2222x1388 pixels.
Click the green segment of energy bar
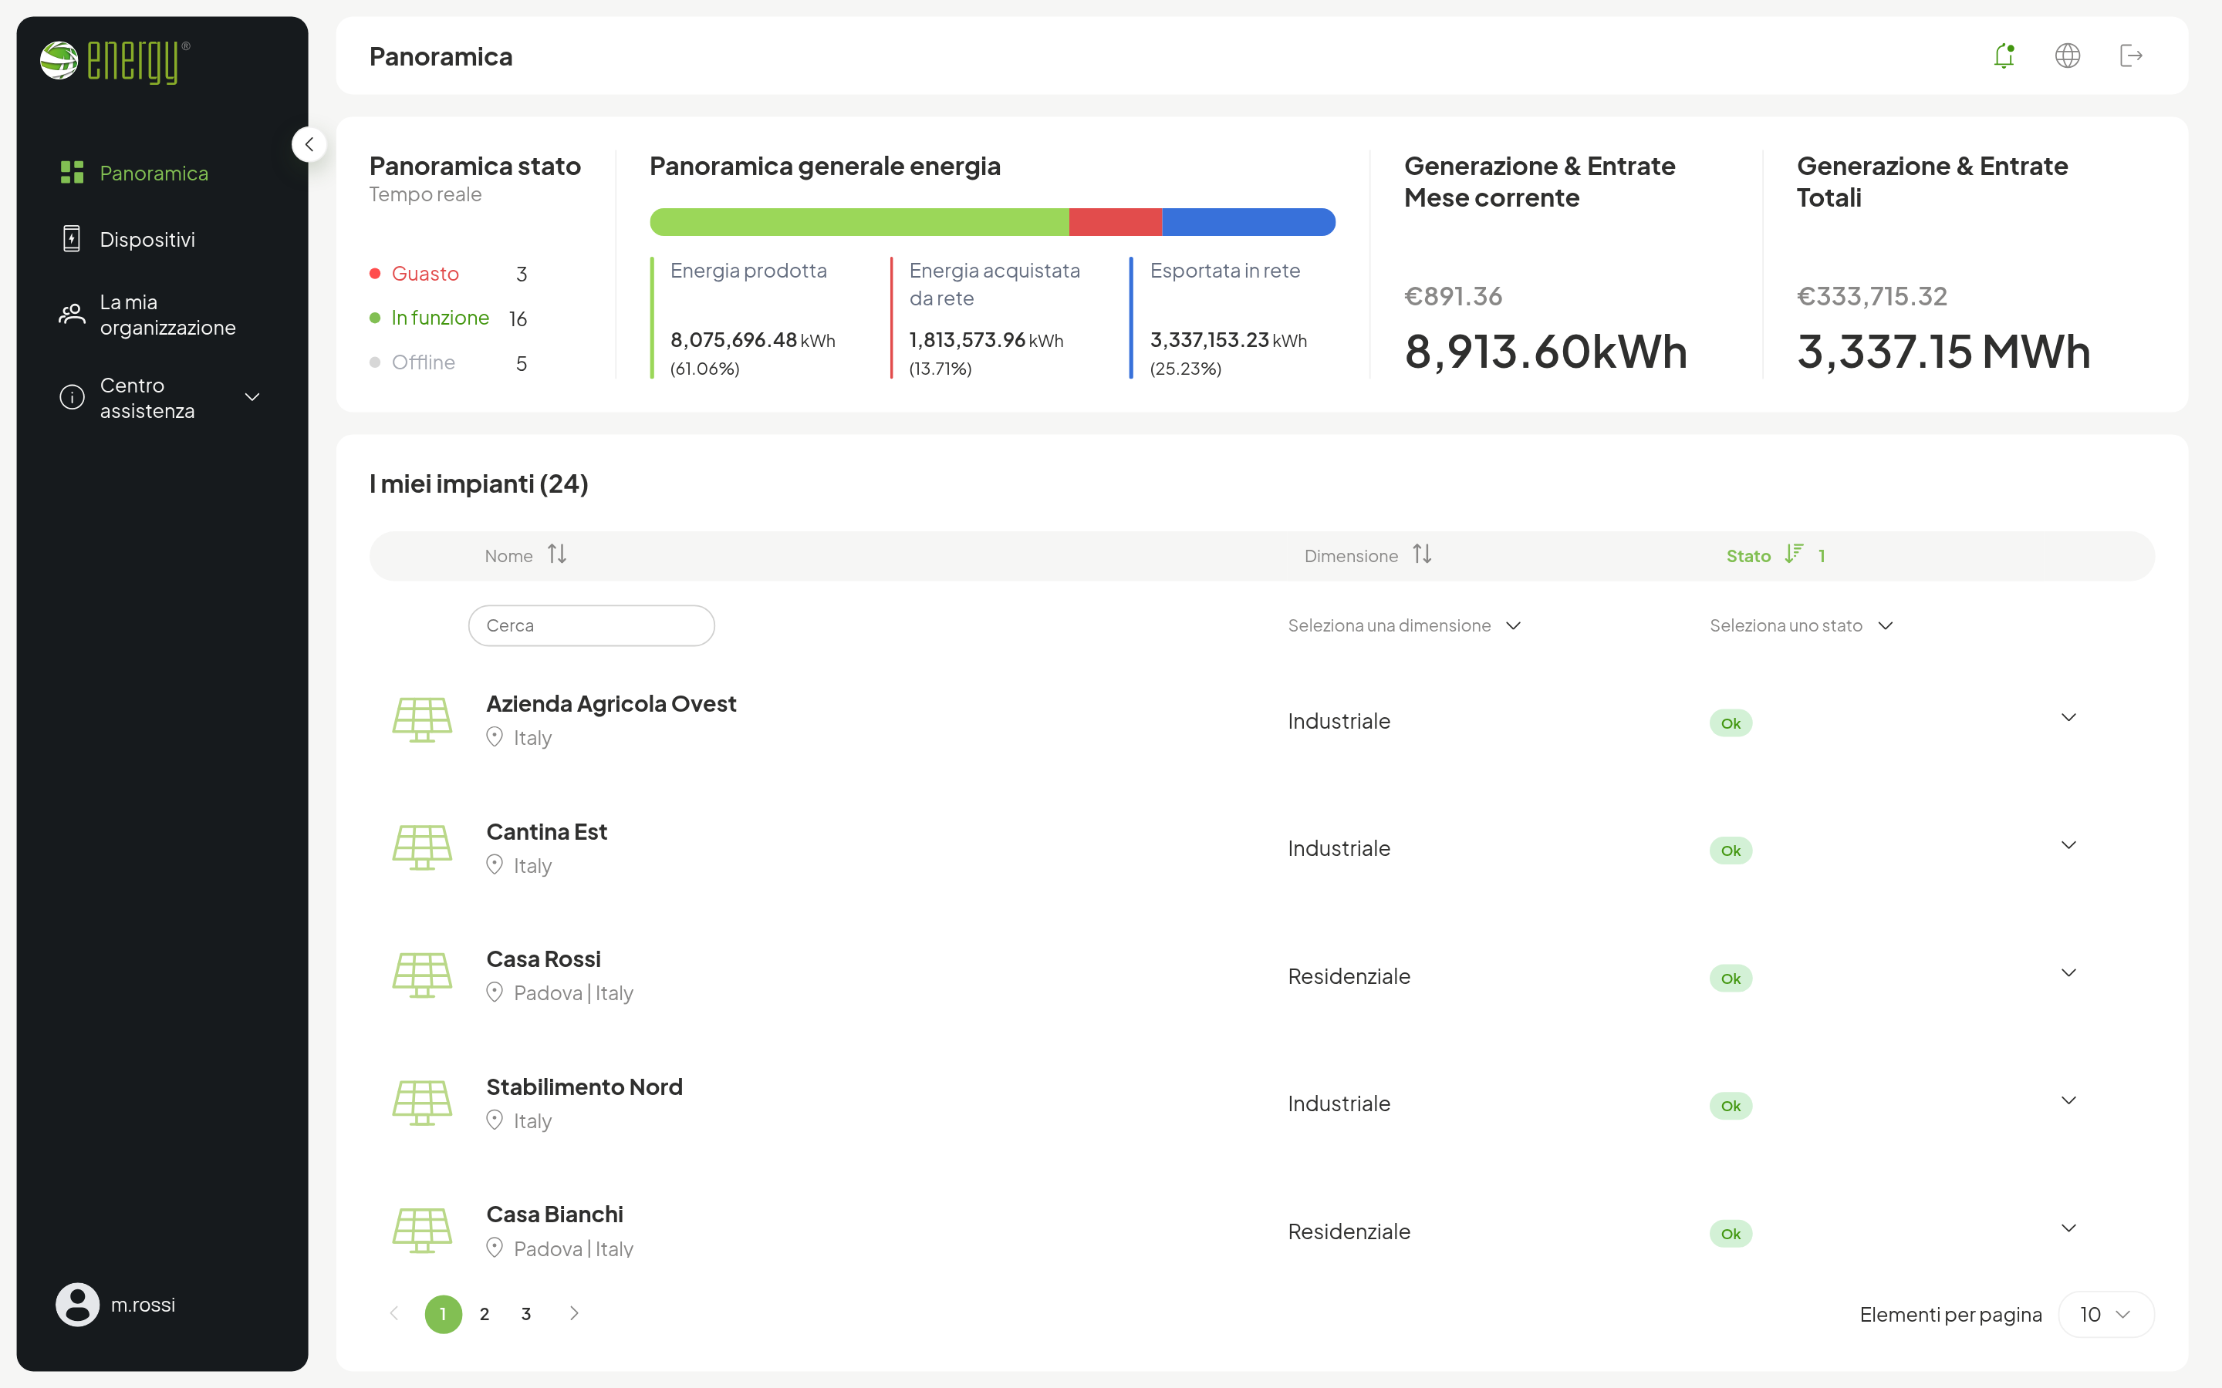[x=859, y=222]
